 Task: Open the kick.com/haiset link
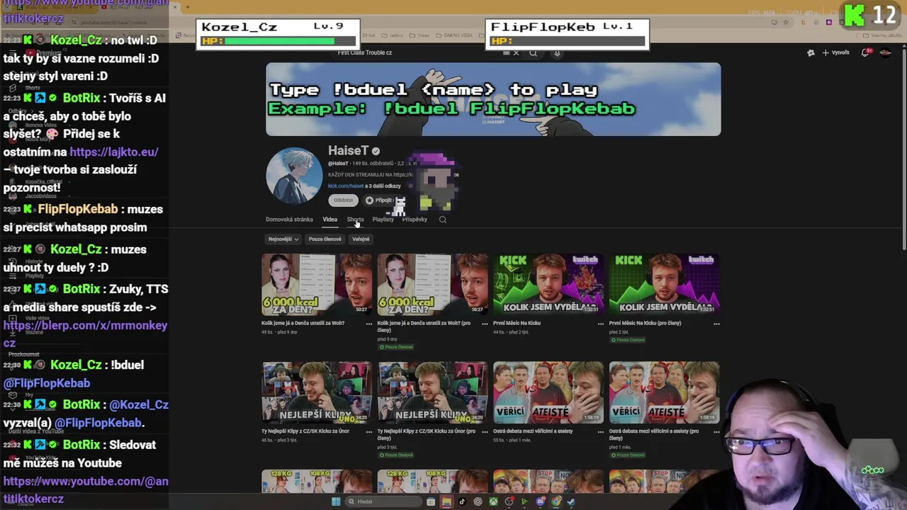click(346, 186)
